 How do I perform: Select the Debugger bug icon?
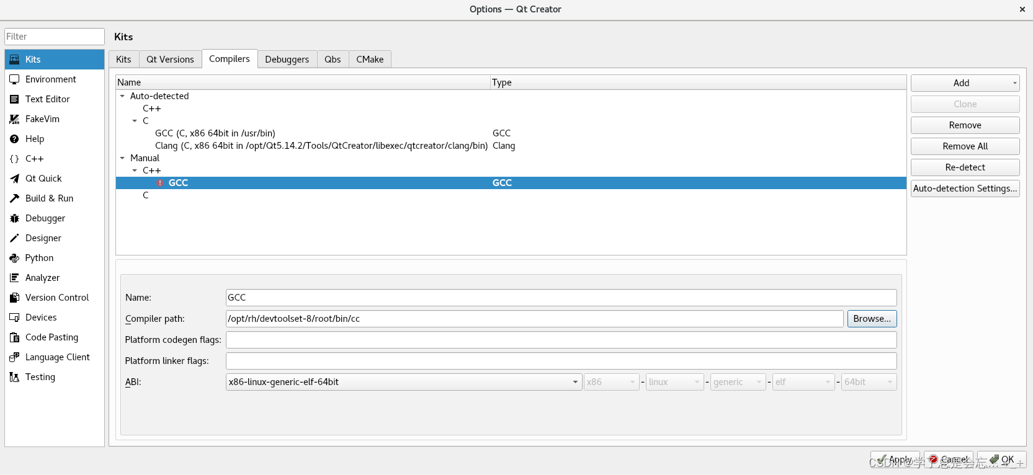pyautogui.click(x=14, y=218)
